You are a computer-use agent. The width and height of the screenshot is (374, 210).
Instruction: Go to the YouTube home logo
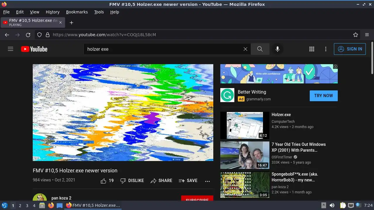coord(34,49)
